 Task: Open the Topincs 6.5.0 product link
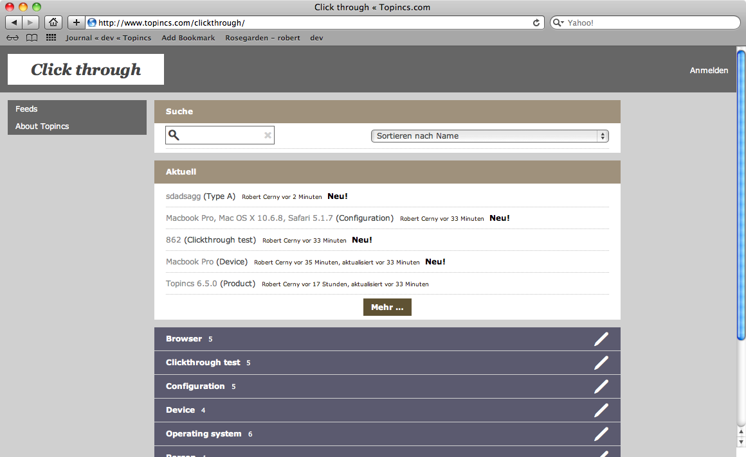pos(191,284)
